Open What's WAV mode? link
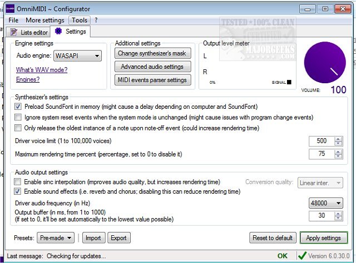 pos(42,70)
